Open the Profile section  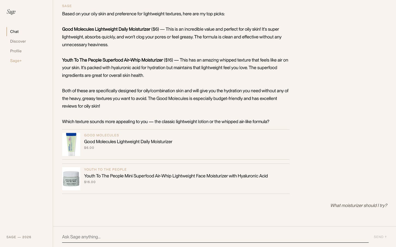(16, 51)
